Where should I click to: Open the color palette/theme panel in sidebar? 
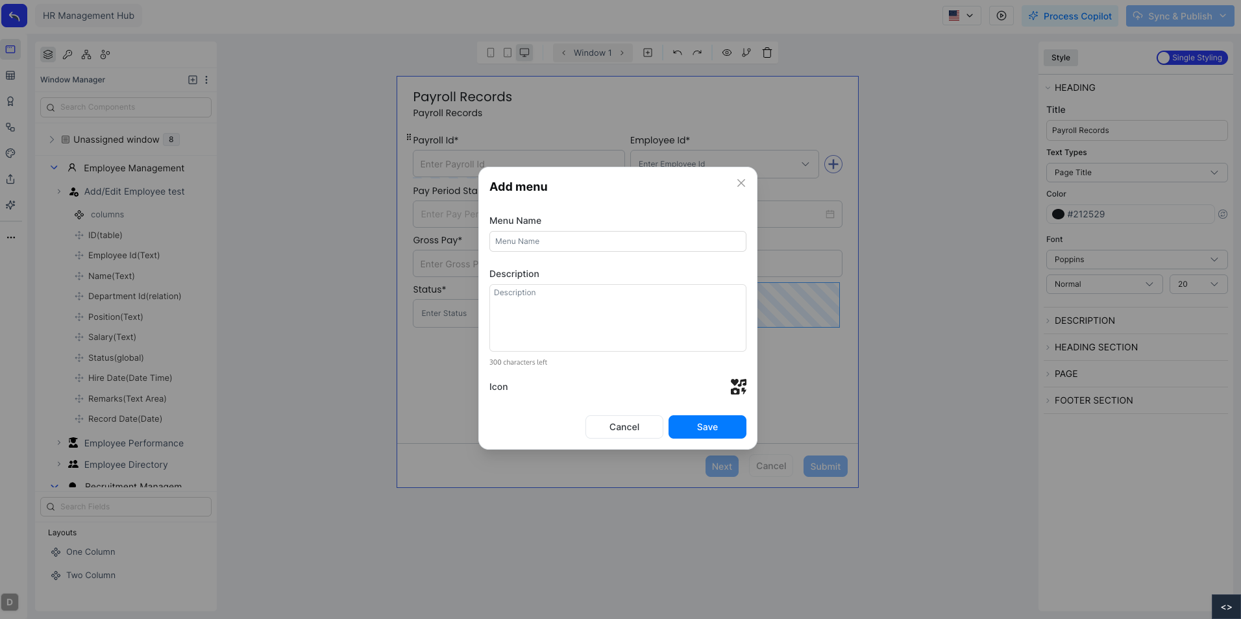10,154
